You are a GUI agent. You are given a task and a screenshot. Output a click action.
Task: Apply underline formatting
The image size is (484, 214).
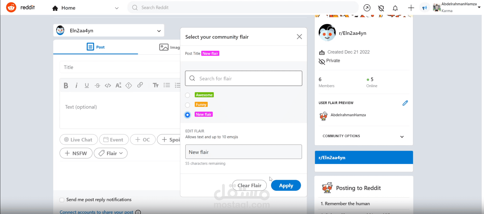click(x=87, y=85)
